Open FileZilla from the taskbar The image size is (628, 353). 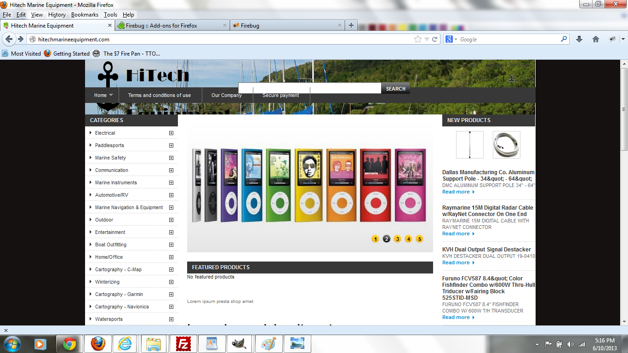coord(183,343)
